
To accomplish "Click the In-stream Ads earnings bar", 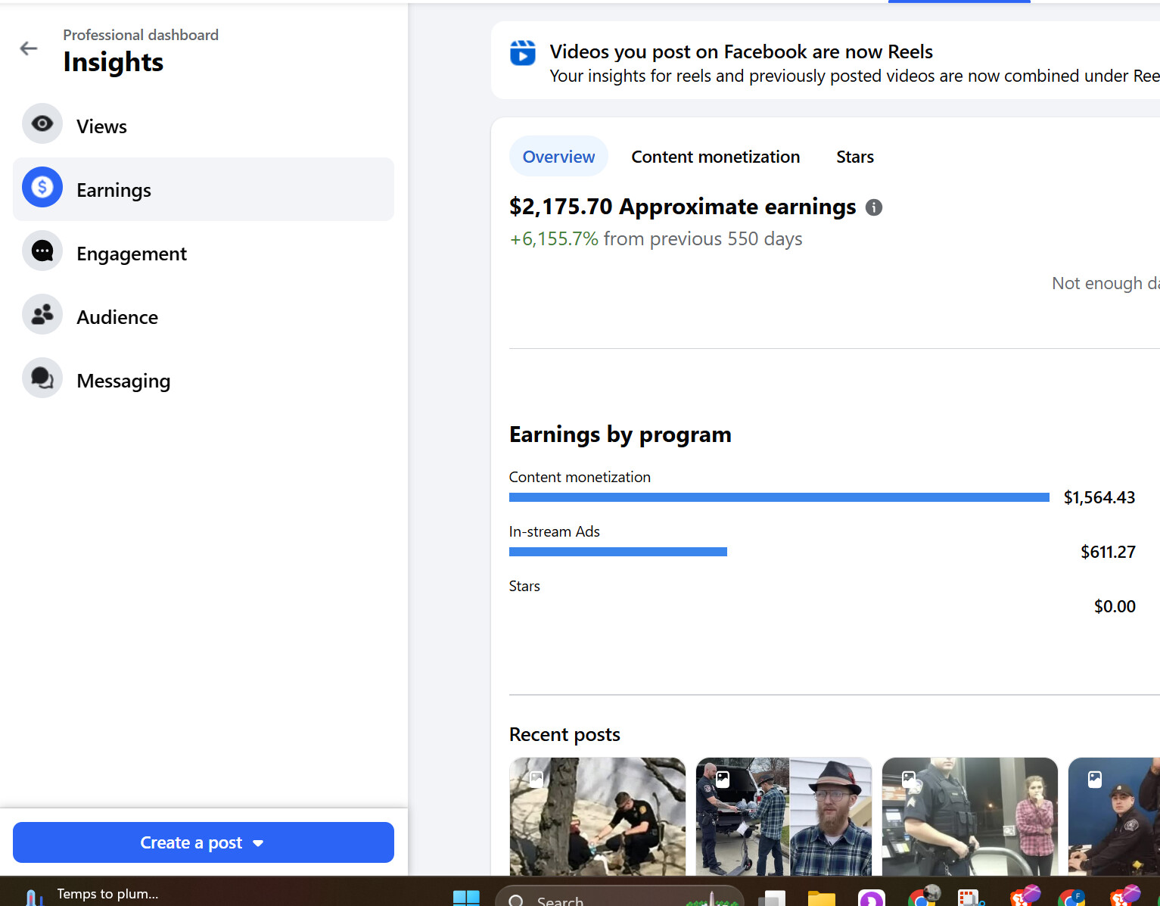I will 617,552.
